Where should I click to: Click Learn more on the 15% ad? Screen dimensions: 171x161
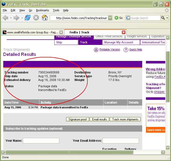tap(156, 130)
